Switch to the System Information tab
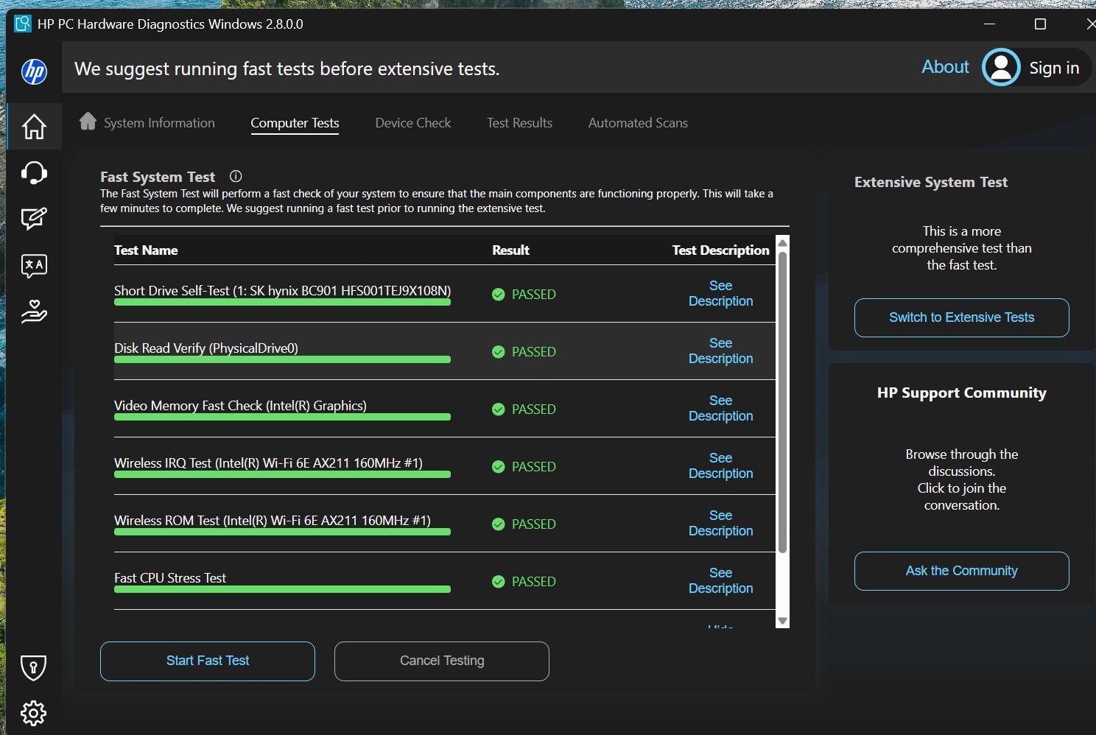1096x735 pixels. [x=159, y=123]
